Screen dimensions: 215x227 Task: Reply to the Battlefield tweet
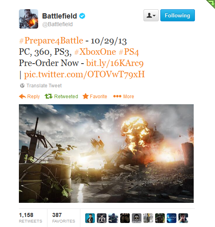(x=29, y=97)
